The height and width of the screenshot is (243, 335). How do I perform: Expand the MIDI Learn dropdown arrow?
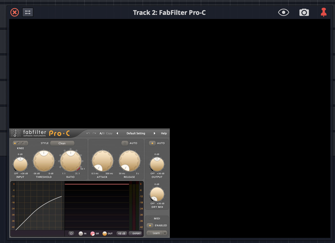pyautogui.click(x=165, y=233)
